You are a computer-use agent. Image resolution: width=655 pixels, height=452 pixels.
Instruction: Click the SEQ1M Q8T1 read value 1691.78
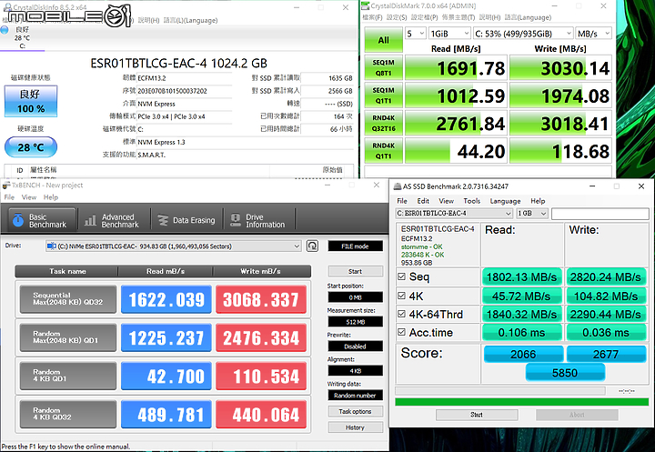[456, 67]
